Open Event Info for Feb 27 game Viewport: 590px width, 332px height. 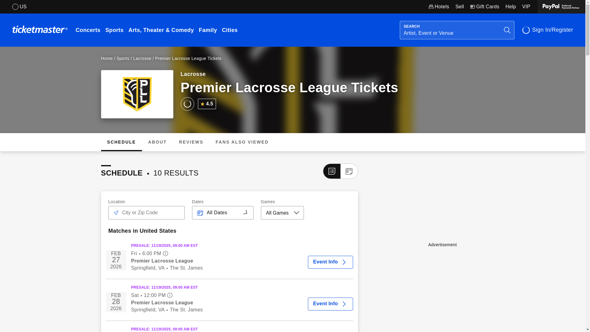click(330, 262)
